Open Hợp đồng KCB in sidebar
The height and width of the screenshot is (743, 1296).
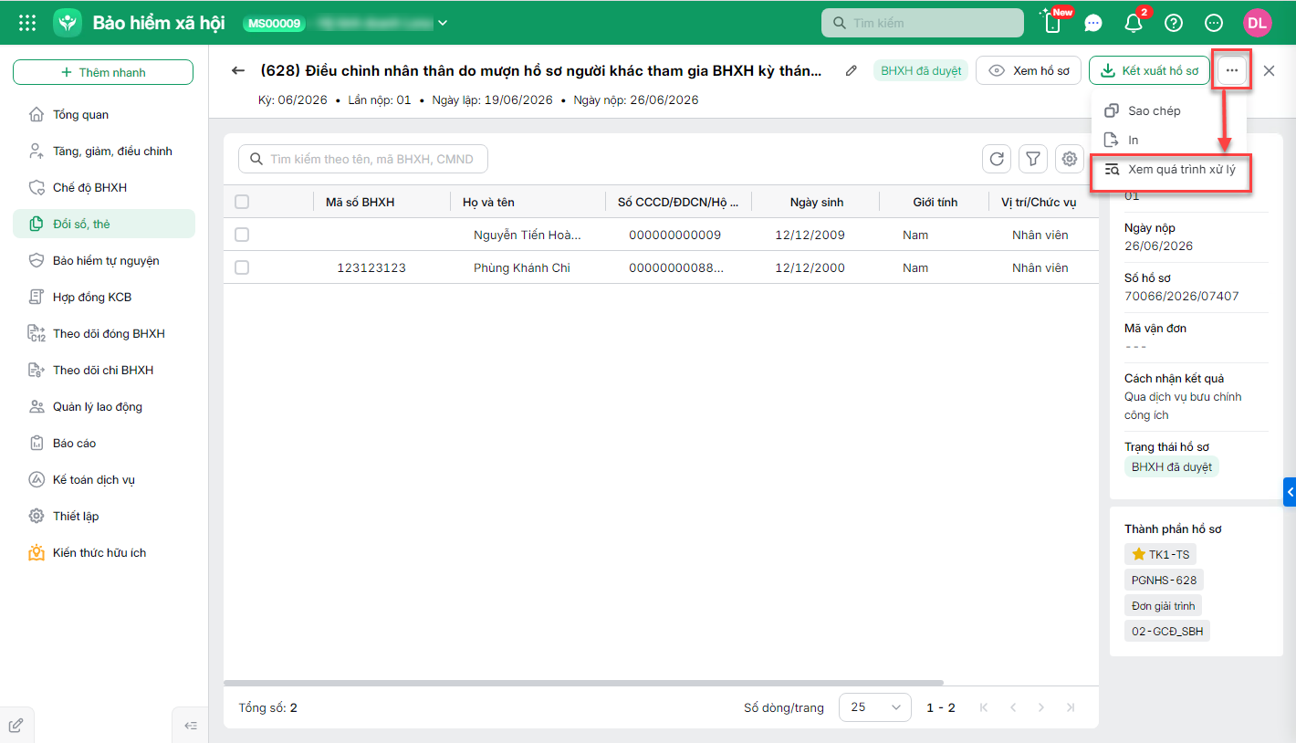[104, 297]
